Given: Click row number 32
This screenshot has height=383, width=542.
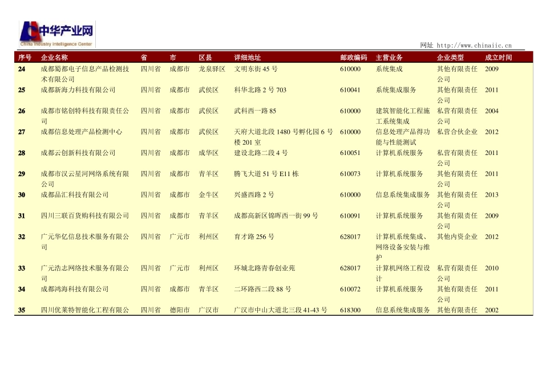Looking at the screenshot, I should point(22,237).
